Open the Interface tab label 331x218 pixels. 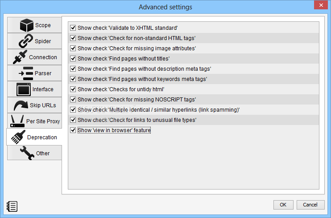pyautogui.click(x=43, y=89)
